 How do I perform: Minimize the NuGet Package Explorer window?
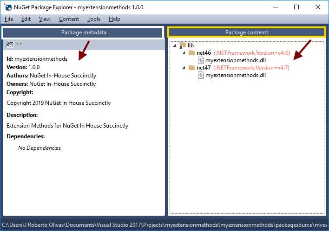(x=276, y=7)
